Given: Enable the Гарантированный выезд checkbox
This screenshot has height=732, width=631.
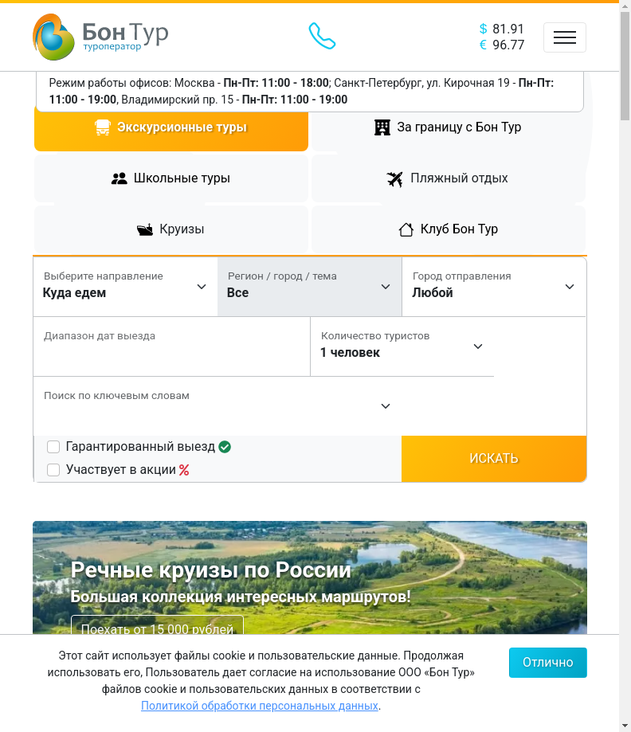Looking at the screenshot, I should click(53, 447).
